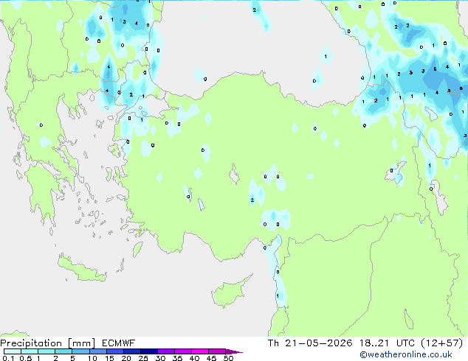The width and height of the screenshot is (468, 361).
Task: Click the island of Cyprus on the map
Action: click(x=230, y=290)
